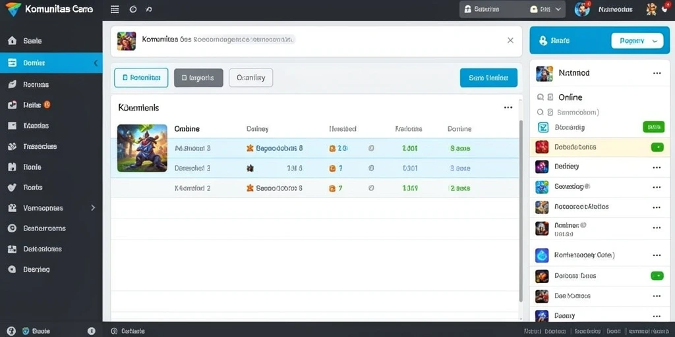Go to the home icon in sidebar
Viewport: 675px width, 337px height.
click(12, 41)
